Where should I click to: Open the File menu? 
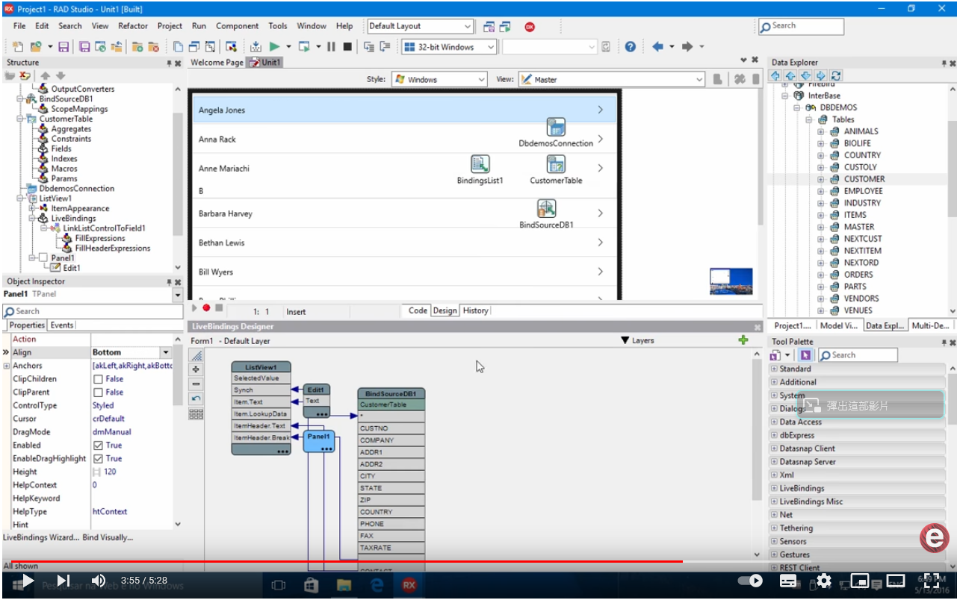[19, 26]
